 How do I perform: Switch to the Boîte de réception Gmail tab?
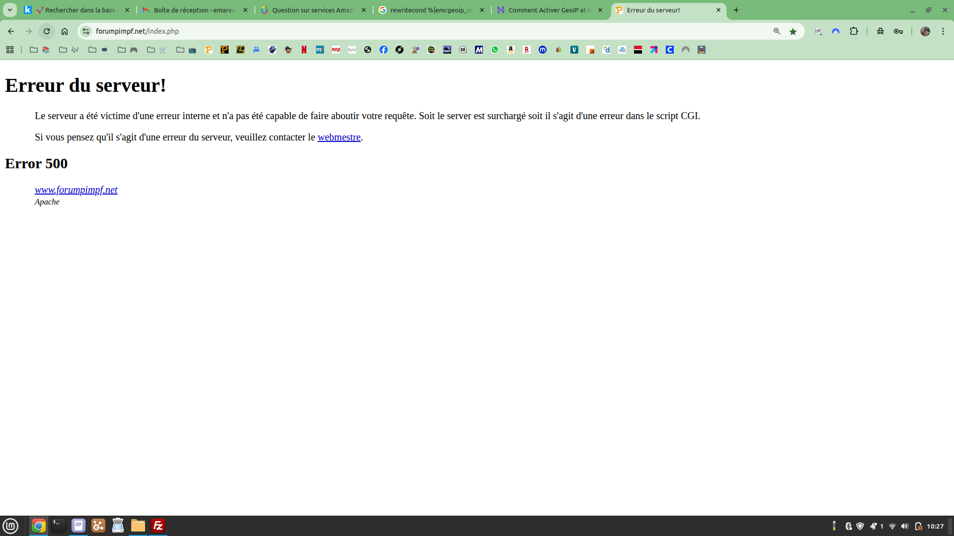click(195, 10)
